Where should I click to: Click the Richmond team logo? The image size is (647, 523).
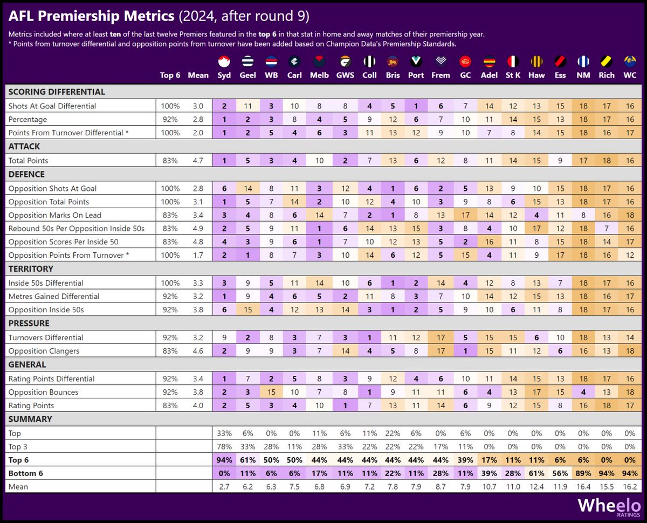tap(607, 61)
